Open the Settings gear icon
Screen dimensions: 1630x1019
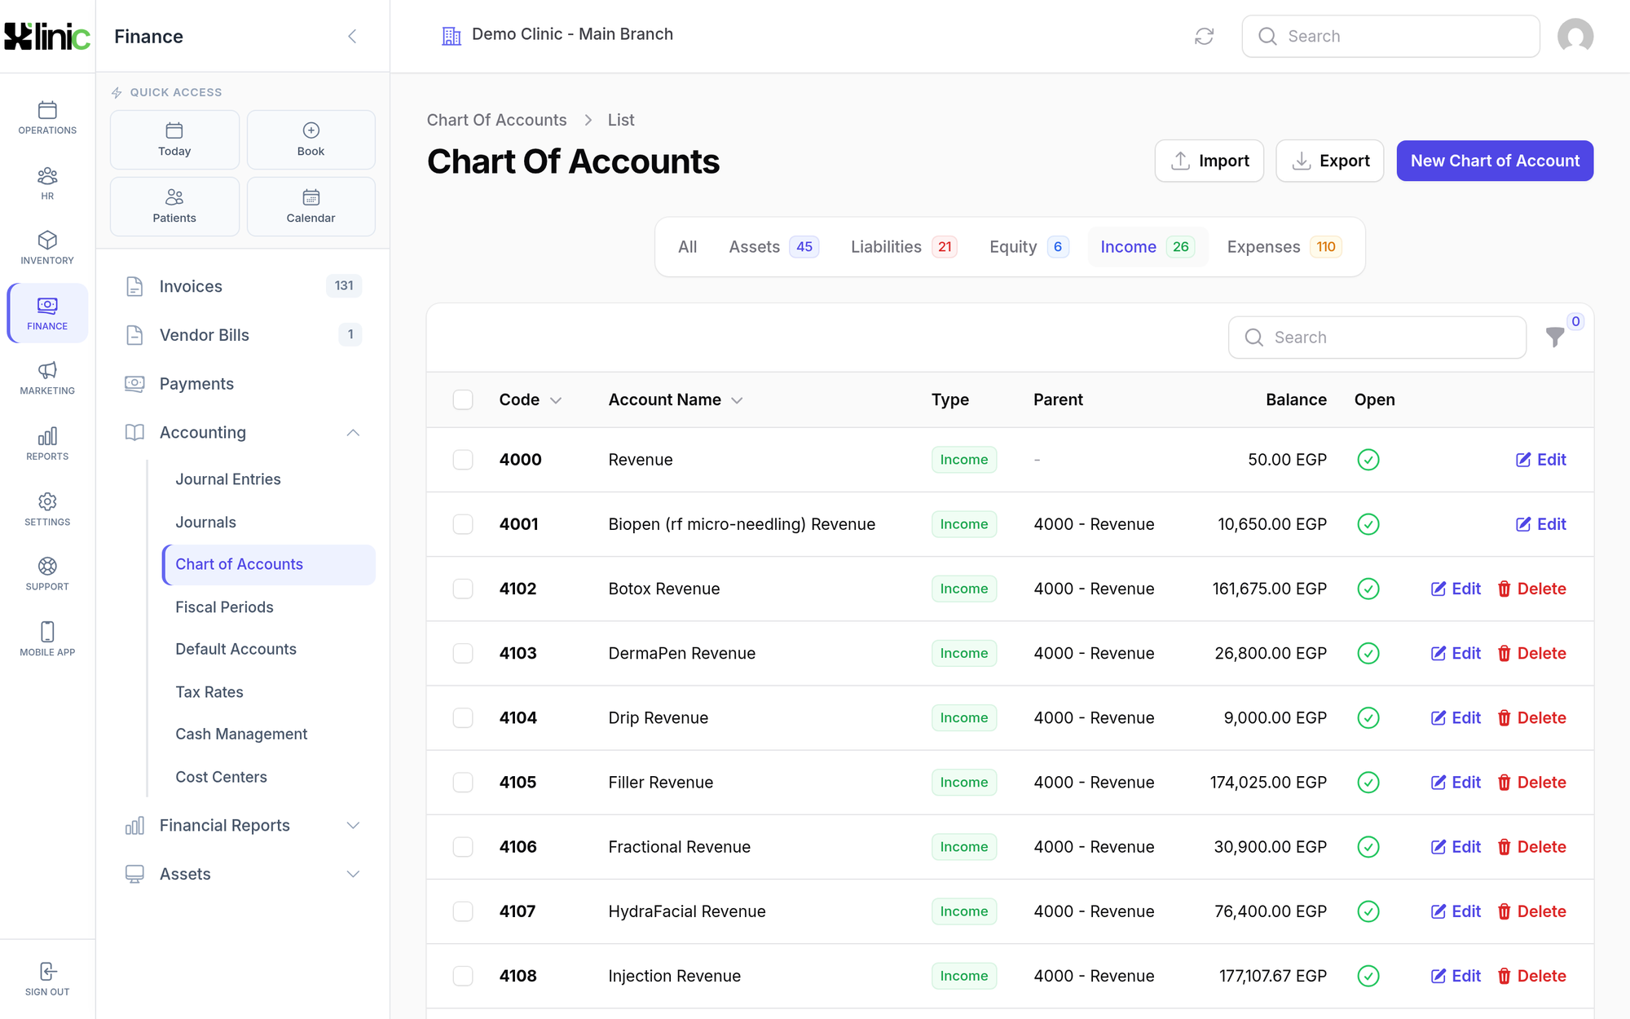(47, 509)
